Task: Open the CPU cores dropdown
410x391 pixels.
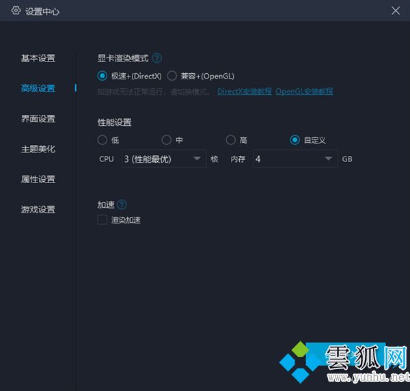Action: pyautogui.click(x=164, y=159)
